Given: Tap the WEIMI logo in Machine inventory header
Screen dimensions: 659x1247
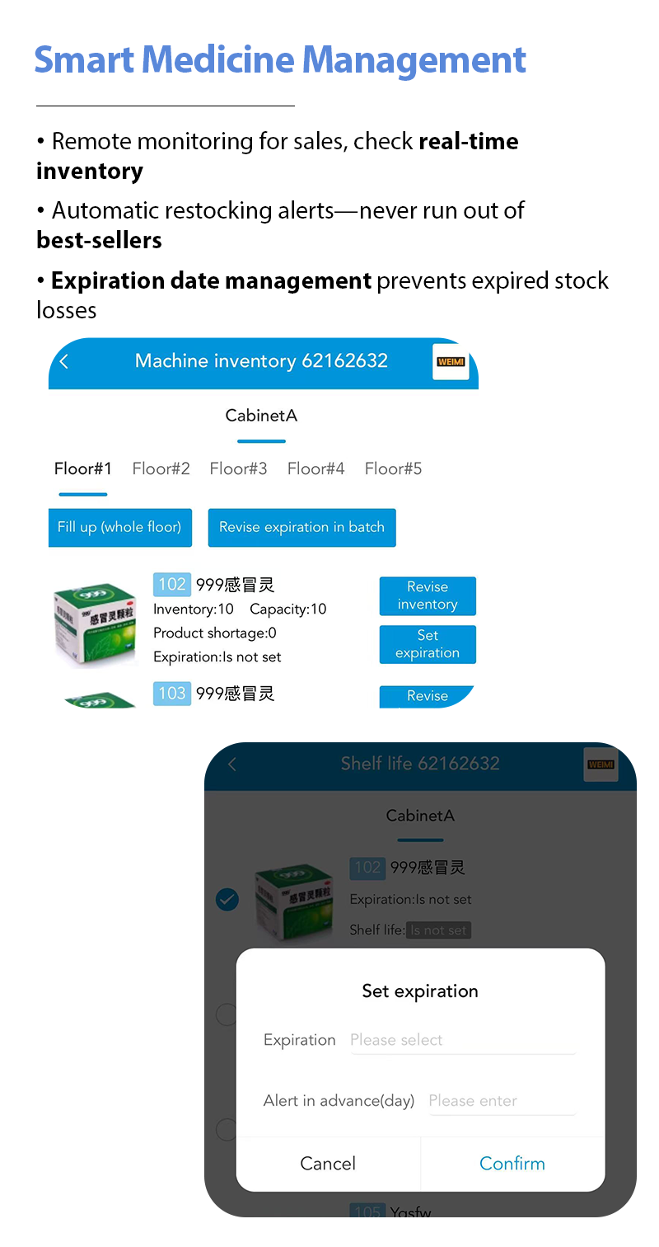Looking at the screenshot, I should 451,362.
